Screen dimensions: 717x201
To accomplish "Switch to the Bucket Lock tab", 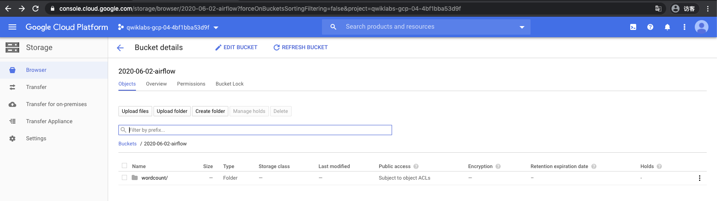I will coord(230,84).
